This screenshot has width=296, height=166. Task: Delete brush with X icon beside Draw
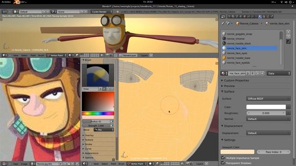112,89
